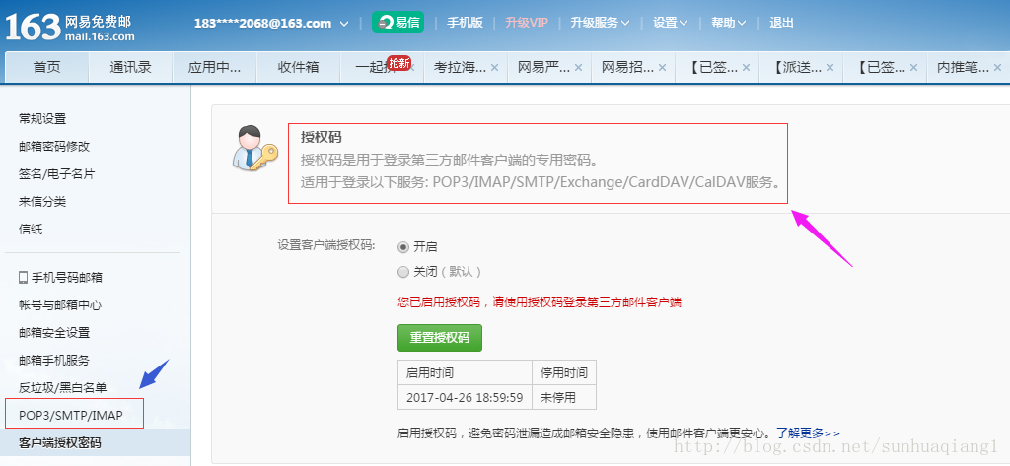Click the 163 网易免费邮 logo
Screen dimensions: 1010x466
click(70, 26)
